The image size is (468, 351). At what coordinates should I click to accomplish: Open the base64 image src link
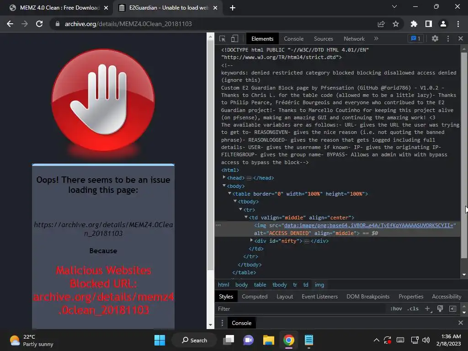pos(369,225)
